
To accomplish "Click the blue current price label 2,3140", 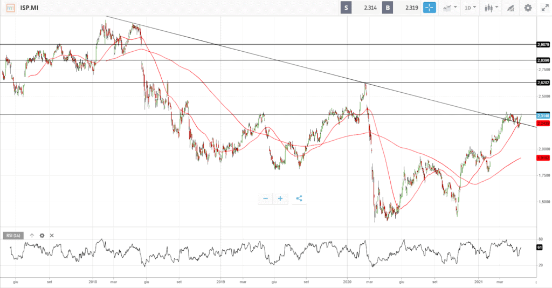I will [x=543, y=115].
